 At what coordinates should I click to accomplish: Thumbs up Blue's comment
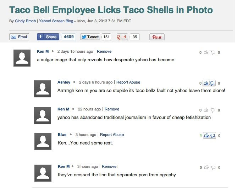click(206, 135)
